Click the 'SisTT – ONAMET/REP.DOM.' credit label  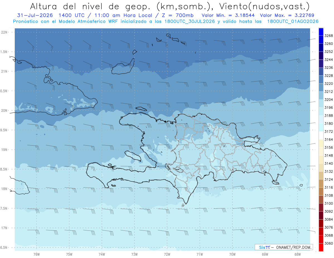pos(284,247)
